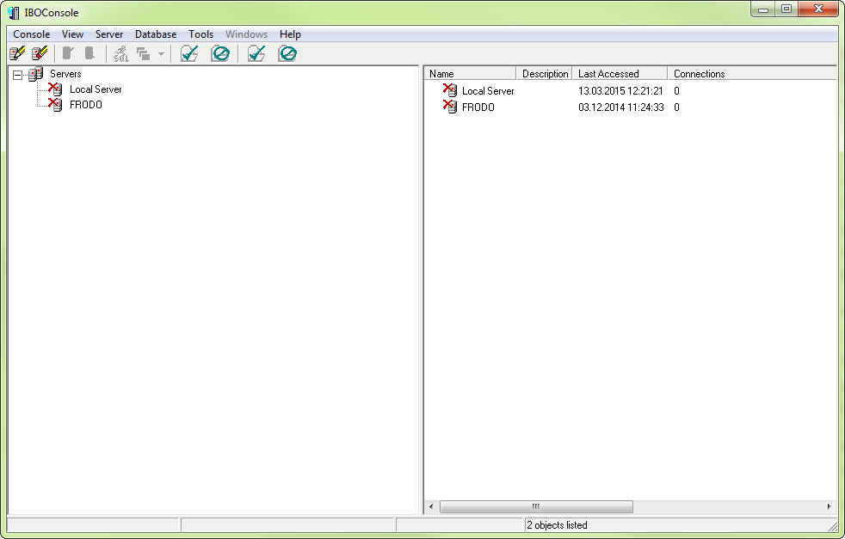Click the left scroll arrow of list pane
Image resolution: width=845 pixels, height=539 pixels.
pyautogui.click(x=430, y=506)
